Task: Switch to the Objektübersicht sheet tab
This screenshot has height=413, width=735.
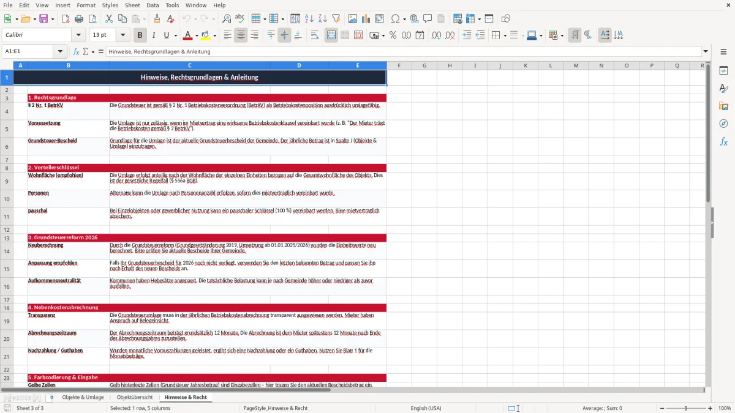Action: click(135, 397)
